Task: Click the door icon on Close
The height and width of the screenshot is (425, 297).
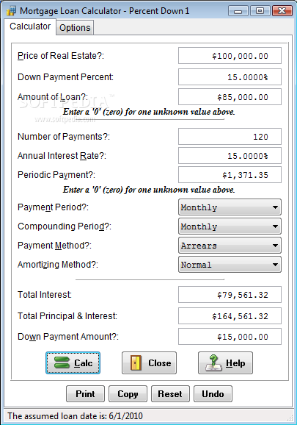Action: tap(136, 362)
